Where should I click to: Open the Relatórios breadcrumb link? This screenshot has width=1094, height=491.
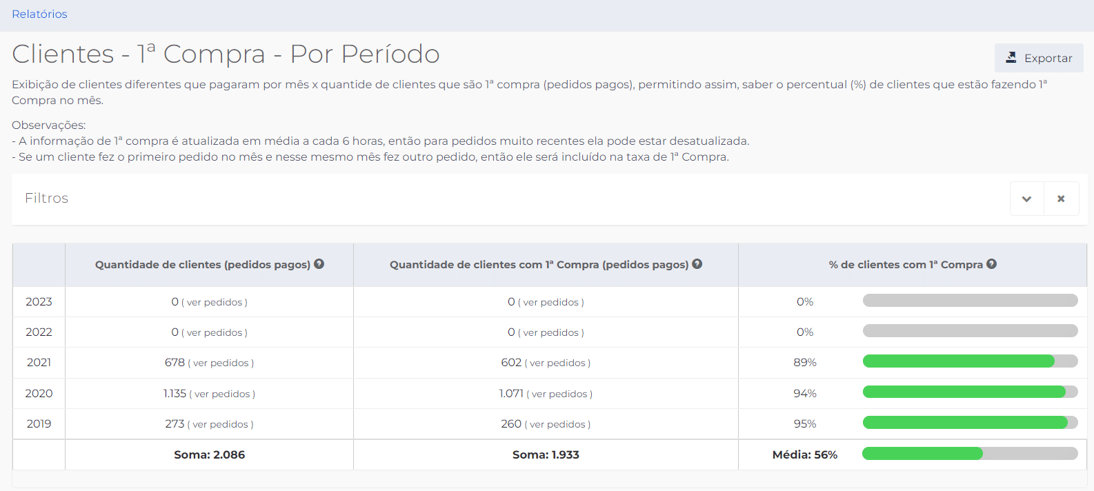(x=39, y=14)
